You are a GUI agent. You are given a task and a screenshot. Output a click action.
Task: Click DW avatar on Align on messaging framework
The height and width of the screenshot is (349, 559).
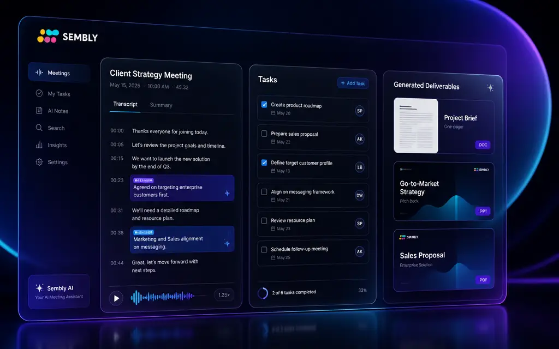(360, 195)
